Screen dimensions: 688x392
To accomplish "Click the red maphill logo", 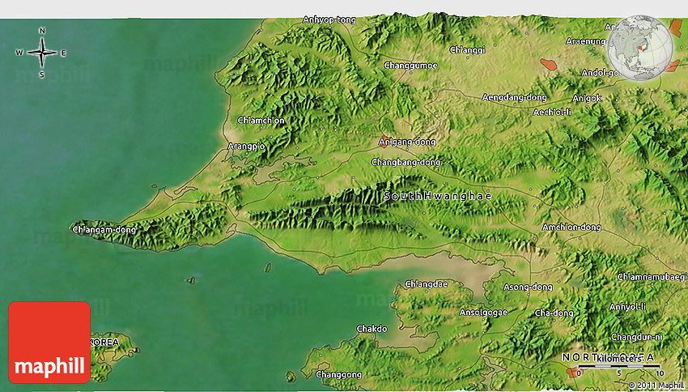I will [x=49, y=342].
